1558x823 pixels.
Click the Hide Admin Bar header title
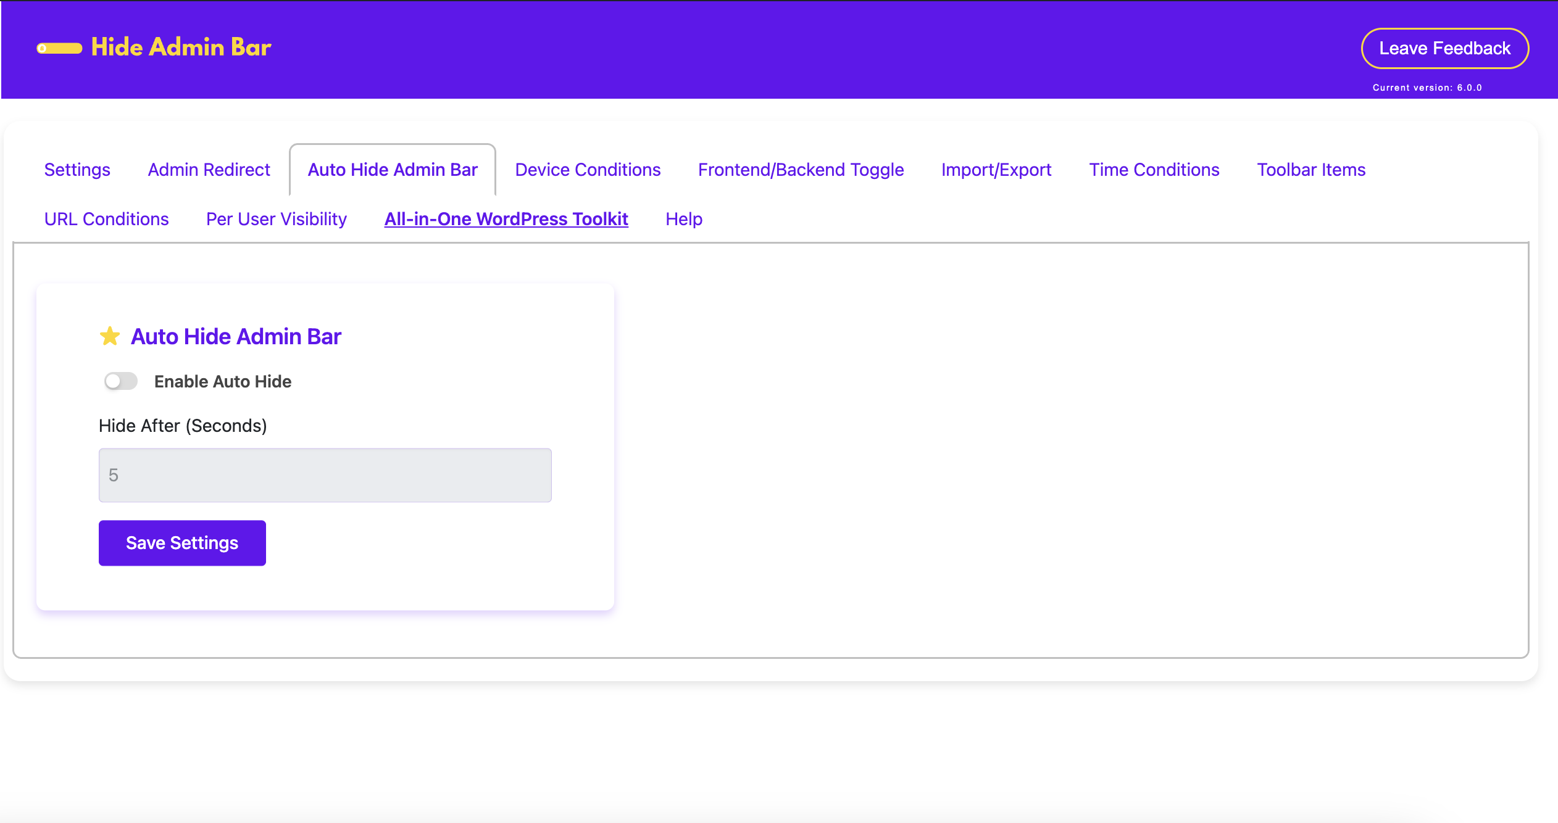tap(181, 48)
